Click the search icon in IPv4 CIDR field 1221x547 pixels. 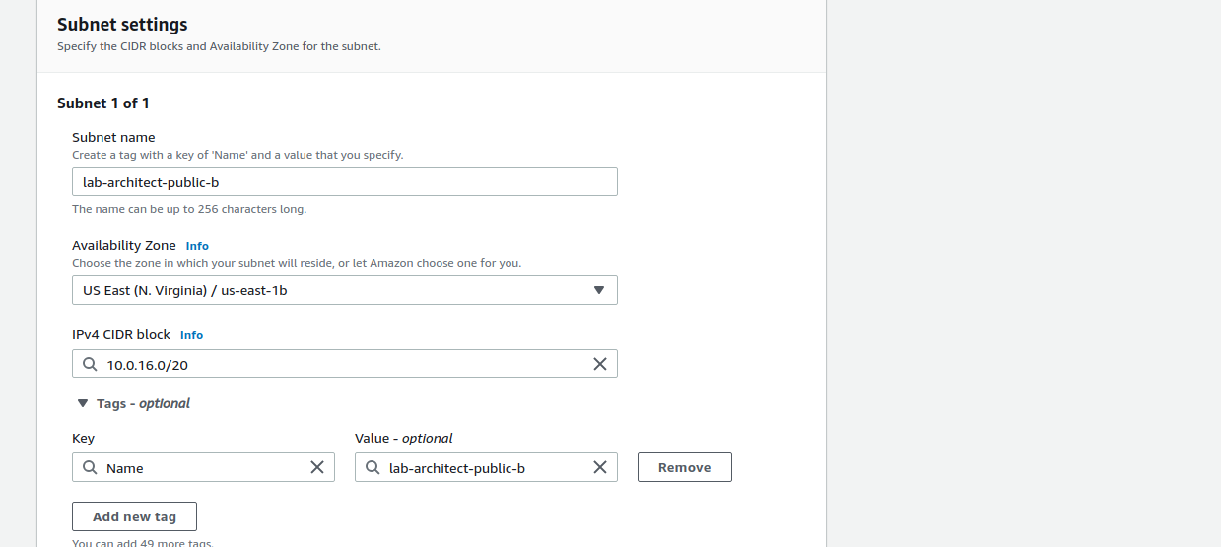coord(90,364)
